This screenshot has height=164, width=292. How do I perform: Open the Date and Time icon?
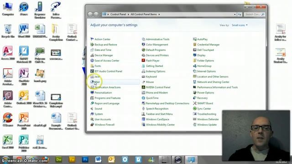pyautogui.click(x=92, y=50)
